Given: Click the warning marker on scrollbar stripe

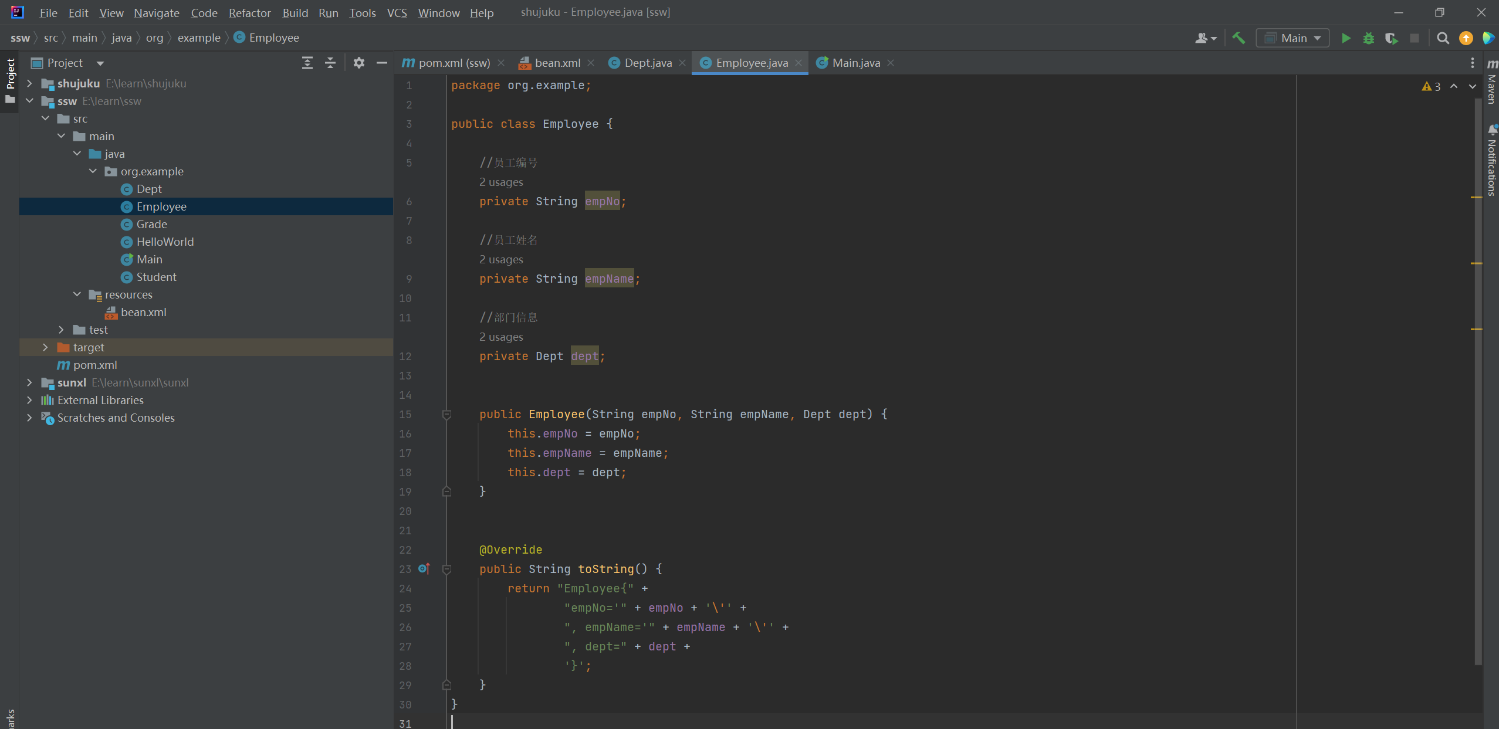Looking at the screenshot, I should [1476, 198].
